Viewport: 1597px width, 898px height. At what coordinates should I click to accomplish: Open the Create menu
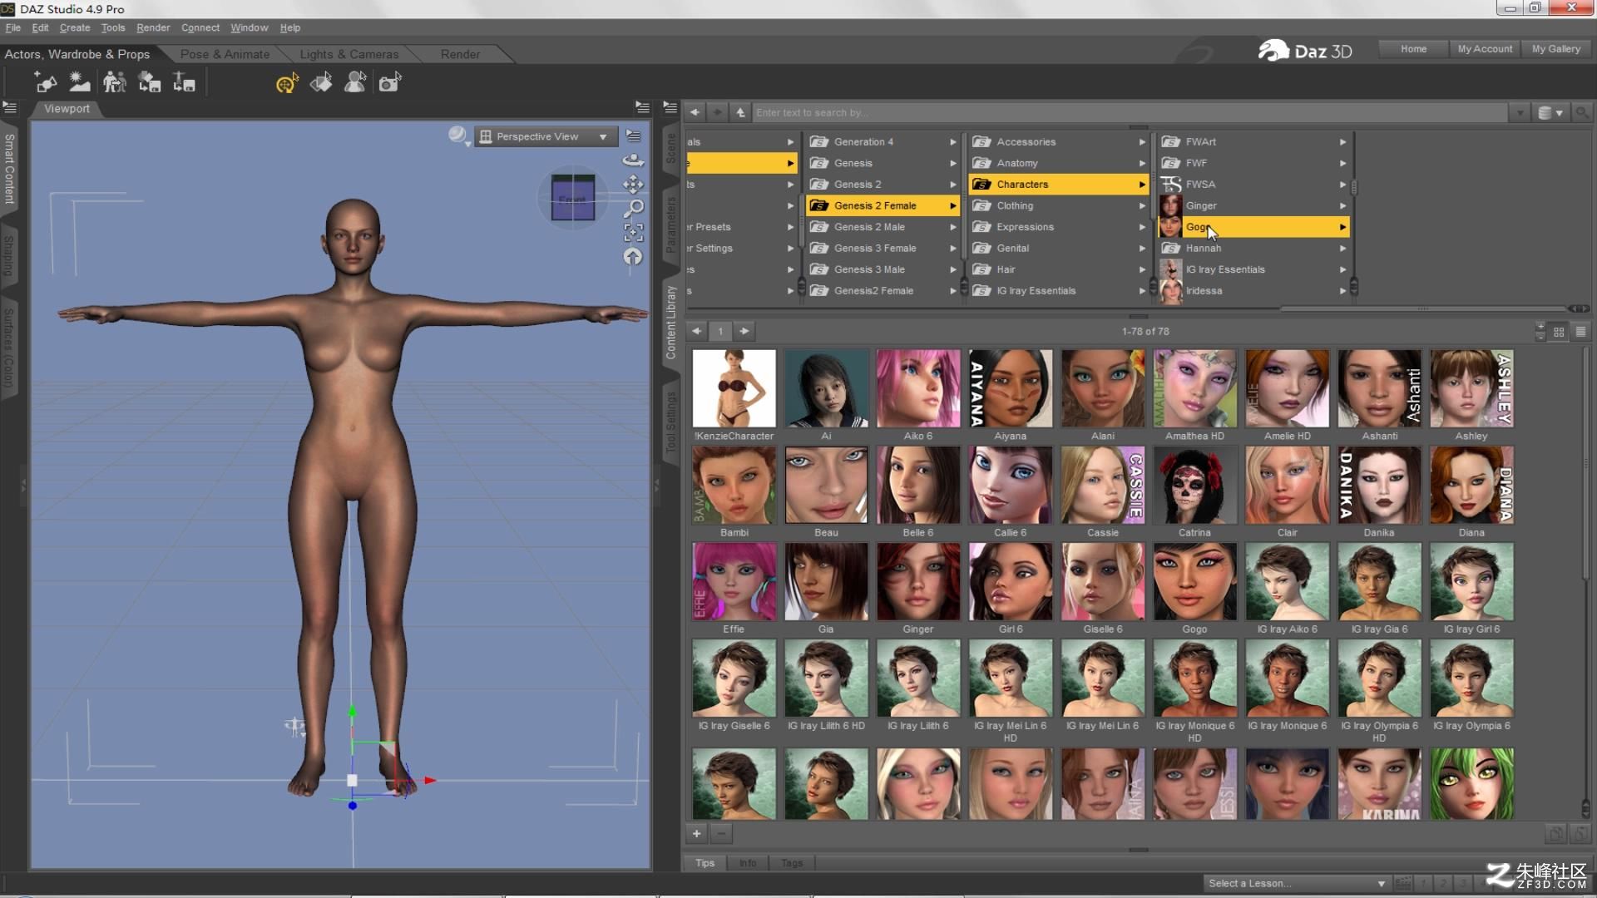click(75, 27)
